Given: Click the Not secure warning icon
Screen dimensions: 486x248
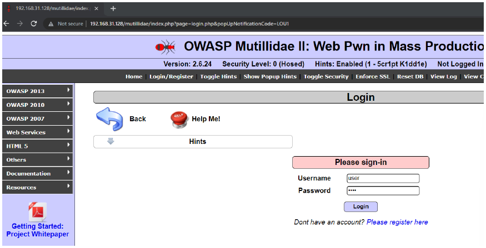Looking at the screenshot, I should [51, 24].
